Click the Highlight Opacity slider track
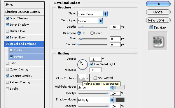This screenshot has width=175, height=108. (93, 93)
